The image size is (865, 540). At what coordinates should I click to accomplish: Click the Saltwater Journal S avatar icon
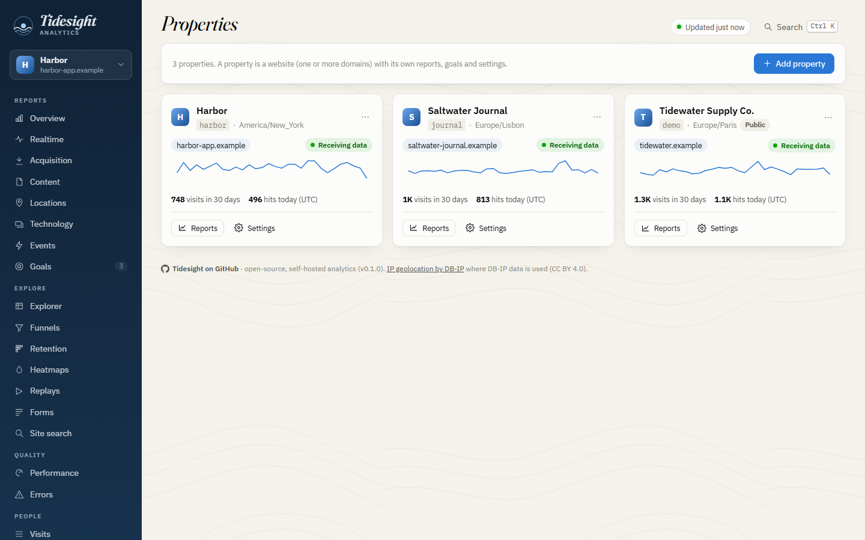(411, 117)
